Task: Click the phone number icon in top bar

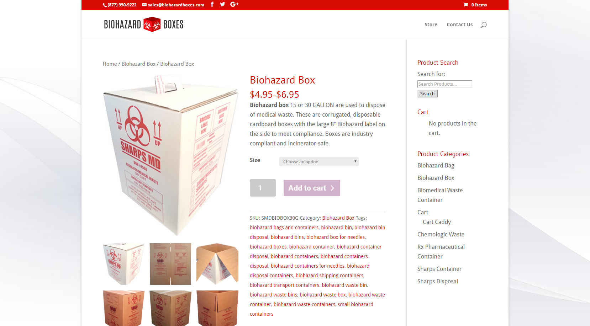Action: click(105, 5)
